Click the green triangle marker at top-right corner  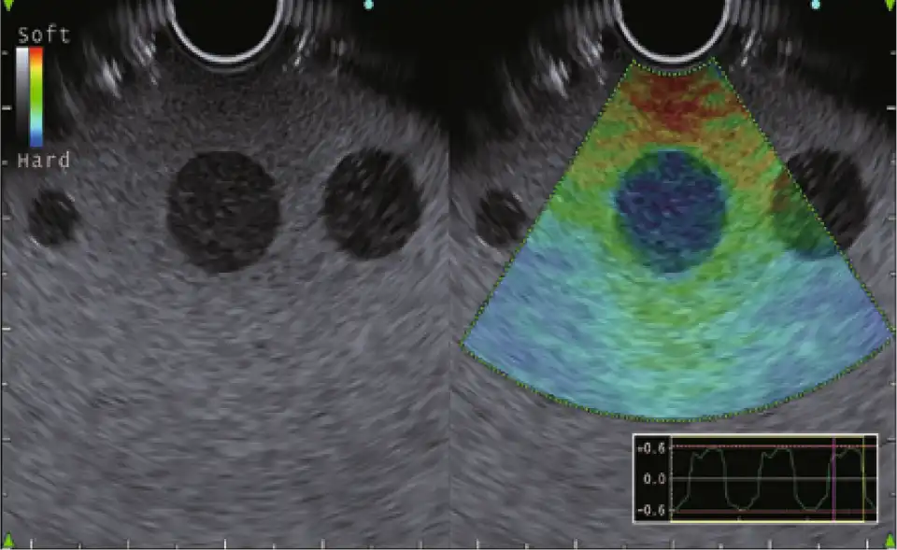[x=887, y=7]
